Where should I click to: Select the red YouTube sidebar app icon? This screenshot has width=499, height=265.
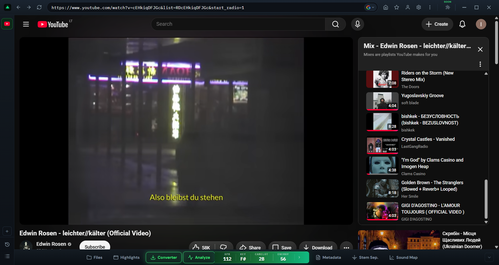pyautogui.click(x=7, y=24)
